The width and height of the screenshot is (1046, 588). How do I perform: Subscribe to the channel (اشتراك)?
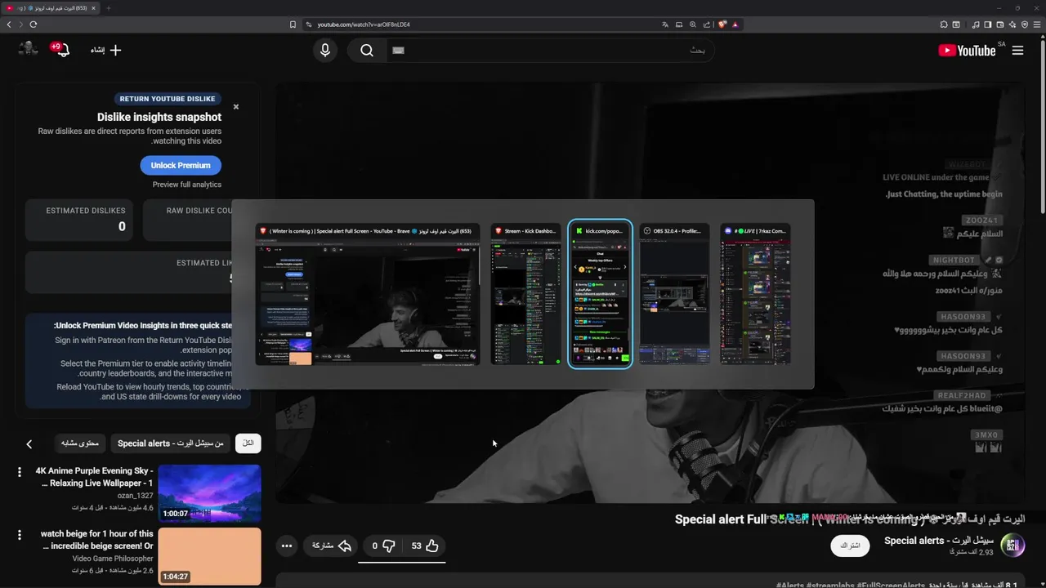[850, 546]
